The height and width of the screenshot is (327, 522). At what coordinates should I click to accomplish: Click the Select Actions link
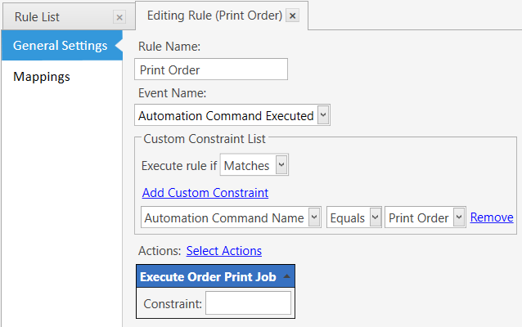coord(224,251)
